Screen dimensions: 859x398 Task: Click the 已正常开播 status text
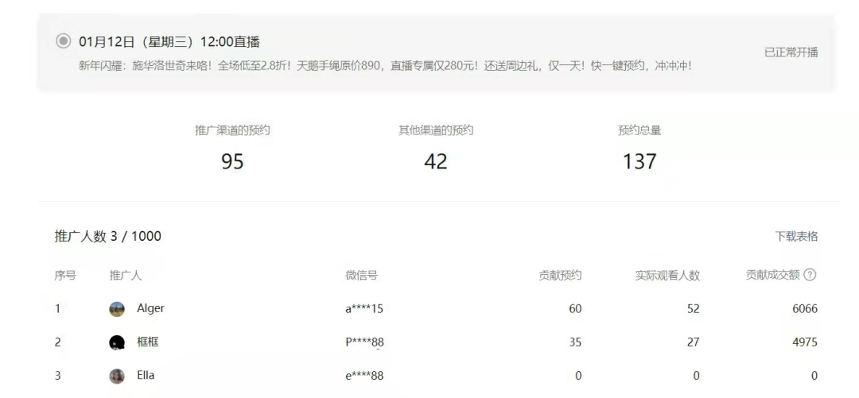(x=791, y=52)
